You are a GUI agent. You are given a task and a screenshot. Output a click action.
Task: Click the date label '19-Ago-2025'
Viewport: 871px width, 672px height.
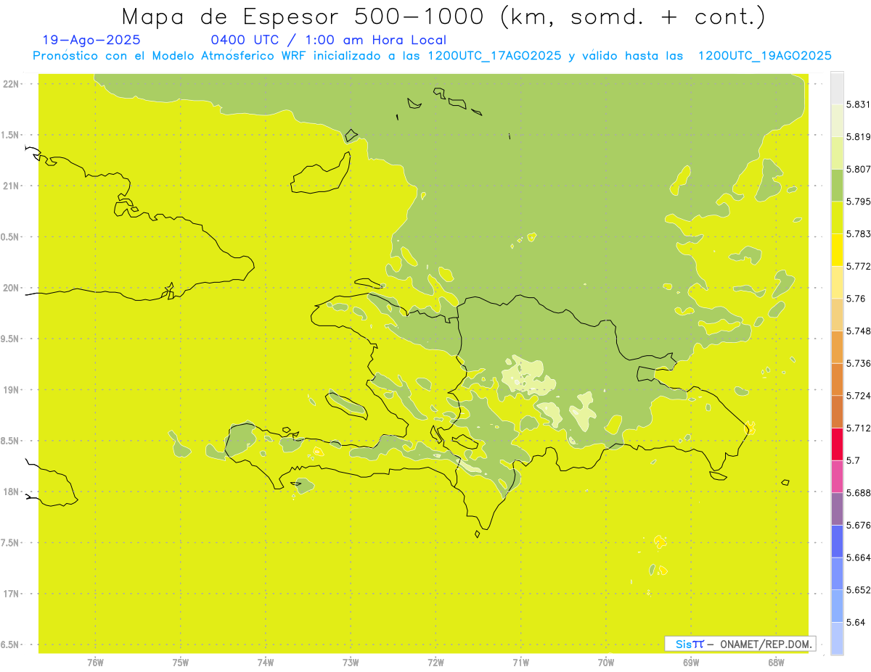point(91,41)
